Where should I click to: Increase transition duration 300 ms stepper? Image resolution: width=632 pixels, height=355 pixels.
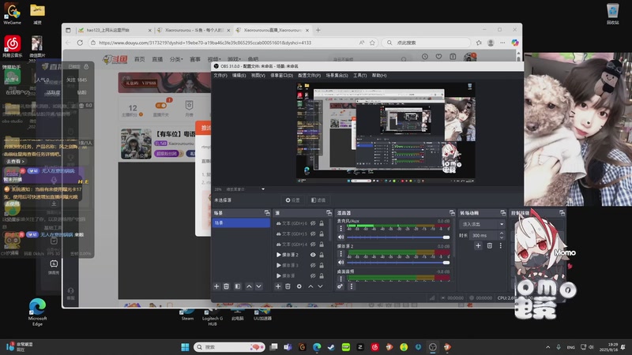click(502, 234)
